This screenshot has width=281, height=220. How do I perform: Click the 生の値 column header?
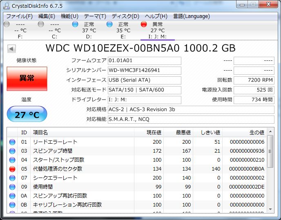click(x=244, y=133)
